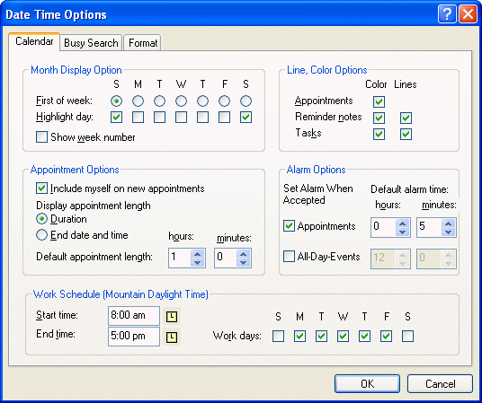Toggle Reminder notes Lines checkbox
Screen dimensions: 482x403
click(x=406, y=118)
